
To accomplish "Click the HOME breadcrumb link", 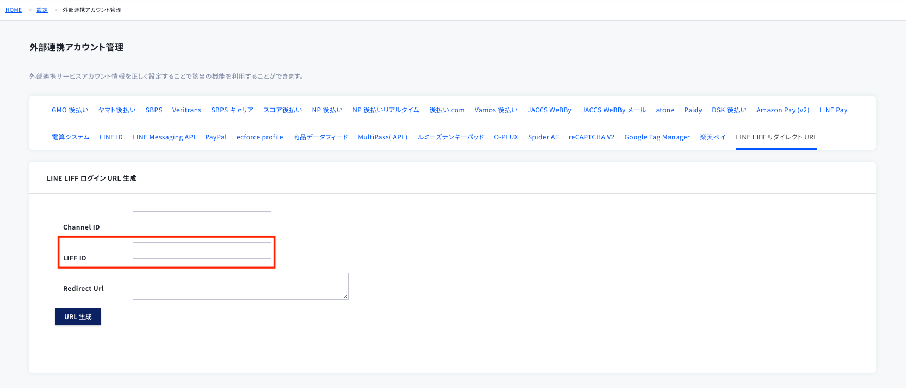I will (x=14, y=10).
